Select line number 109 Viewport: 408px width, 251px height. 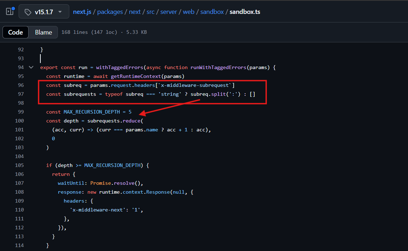20,201
